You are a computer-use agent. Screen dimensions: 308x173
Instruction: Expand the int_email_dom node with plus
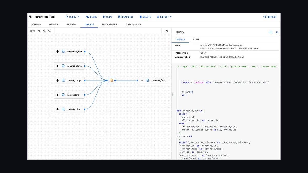(57, 66)
